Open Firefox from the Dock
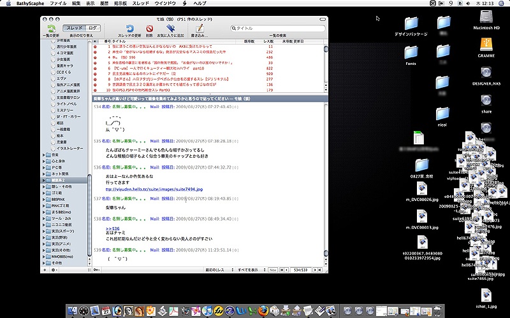This screenshot has height=318, width=510. tap(262, 310)
